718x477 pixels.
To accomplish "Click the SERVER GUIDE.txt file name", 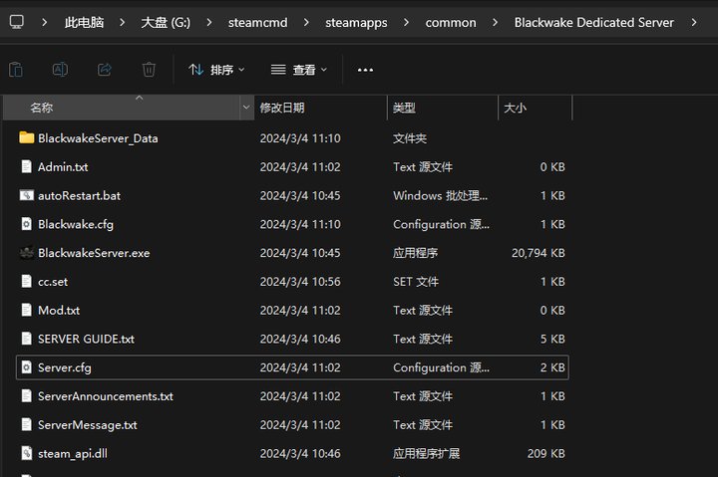I will click(x=86, y=339).
